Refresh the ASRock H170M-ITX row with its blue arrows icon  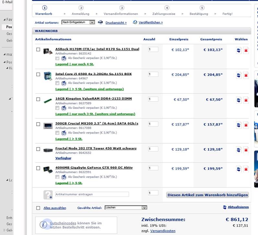pyautogui.click(x=239, y=50)
